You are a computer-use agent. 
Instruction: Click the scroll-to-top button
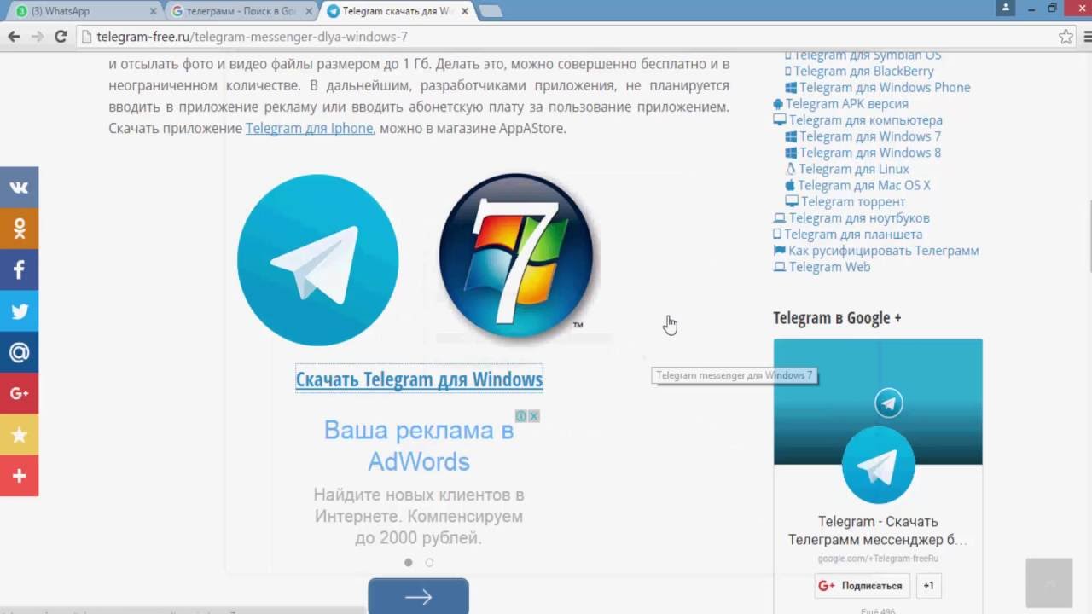[1048, 582]
